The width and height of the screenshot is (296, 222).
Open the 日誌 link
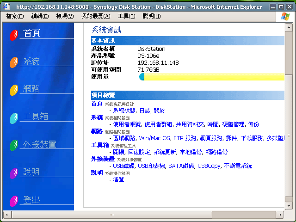145,111
